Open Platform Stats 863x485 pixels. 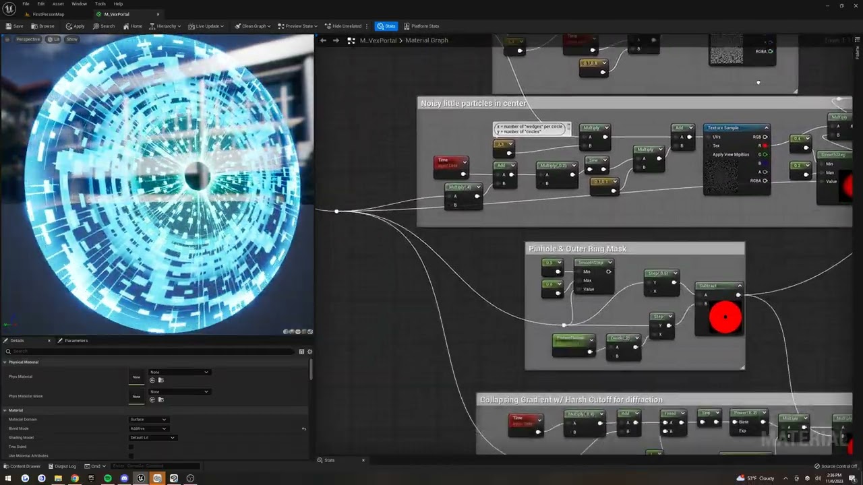(421, 26)
